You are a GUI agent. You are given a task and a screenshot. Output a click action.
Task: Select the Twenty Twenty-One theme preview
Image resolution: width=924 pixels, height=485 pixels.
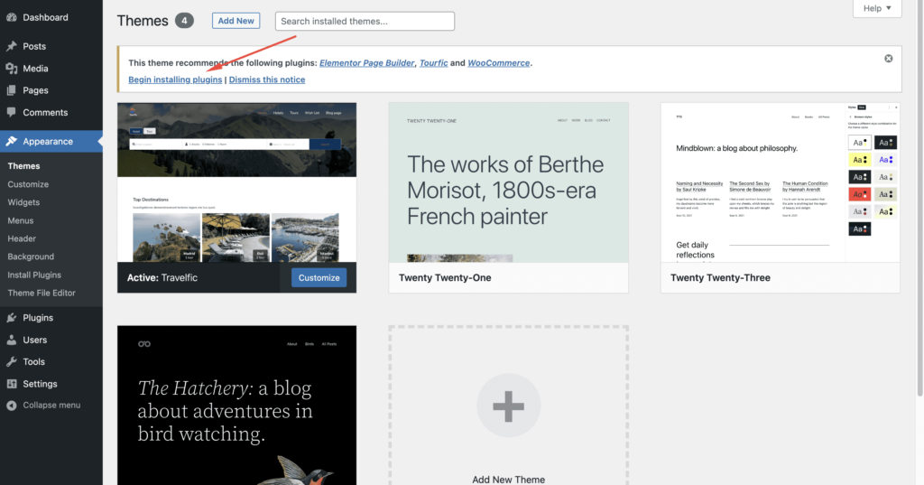[508, 182]
